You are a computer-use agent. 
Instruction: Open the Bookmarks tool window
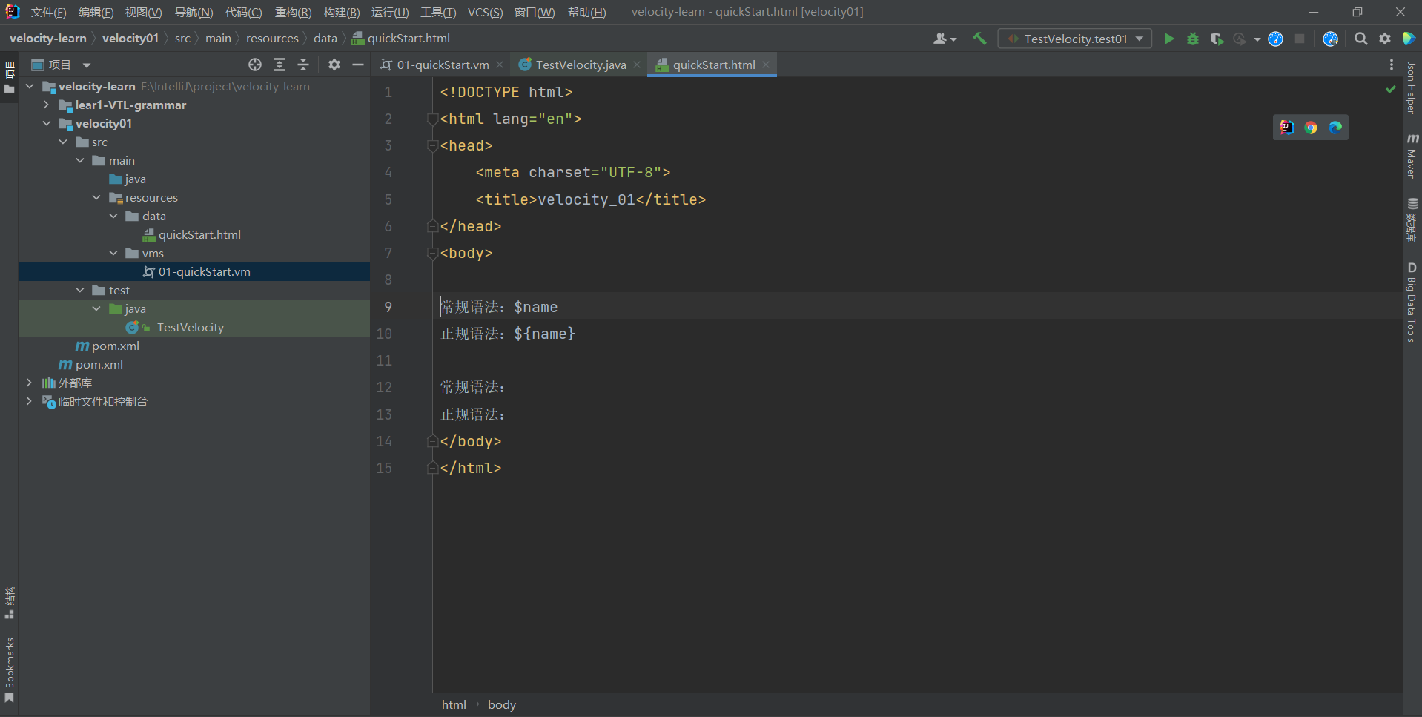[x=10, y=670]
